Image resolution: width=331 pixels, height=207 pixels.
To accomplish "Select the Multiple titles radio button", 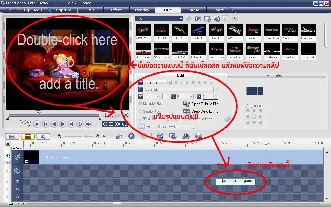I will coord(140,103).
